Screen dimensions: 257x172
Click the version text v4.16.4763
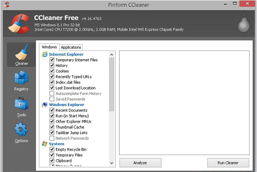pos(92,19)
